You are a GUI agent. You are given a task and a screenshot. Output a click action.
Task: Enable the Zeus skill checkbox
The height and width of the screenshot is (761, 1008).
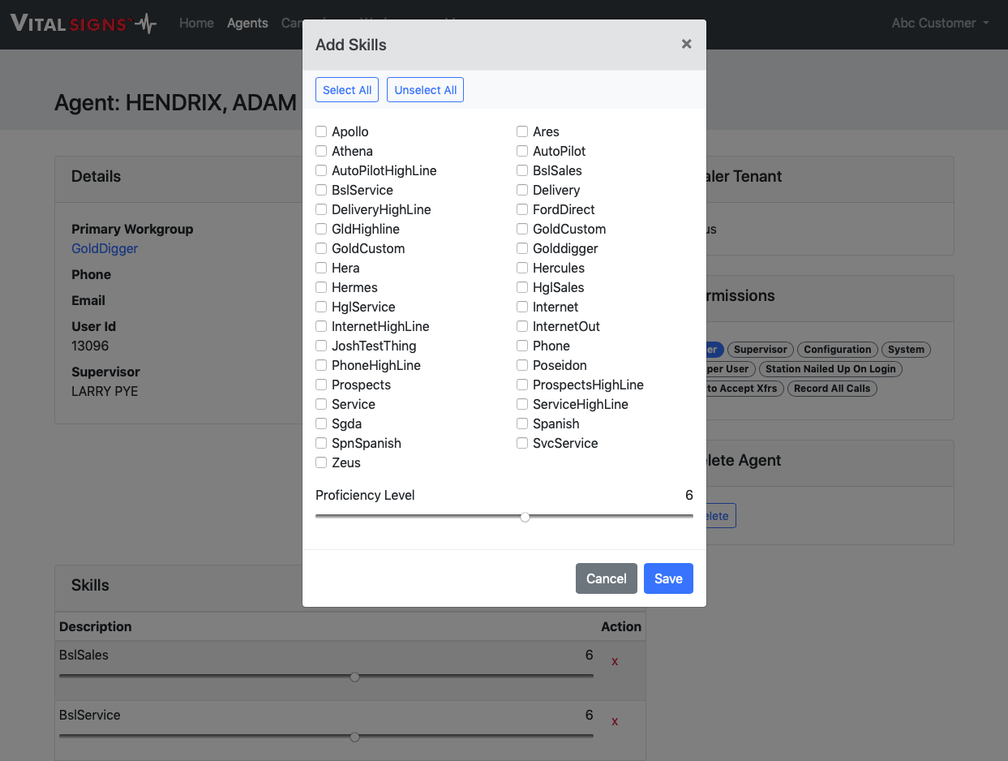[321, 462]
